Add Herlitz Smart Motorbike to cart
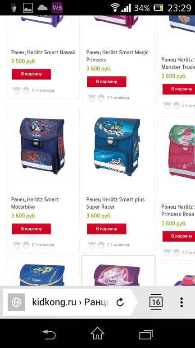The width and height of the screenshot is (195, 348). click(32, 229)
